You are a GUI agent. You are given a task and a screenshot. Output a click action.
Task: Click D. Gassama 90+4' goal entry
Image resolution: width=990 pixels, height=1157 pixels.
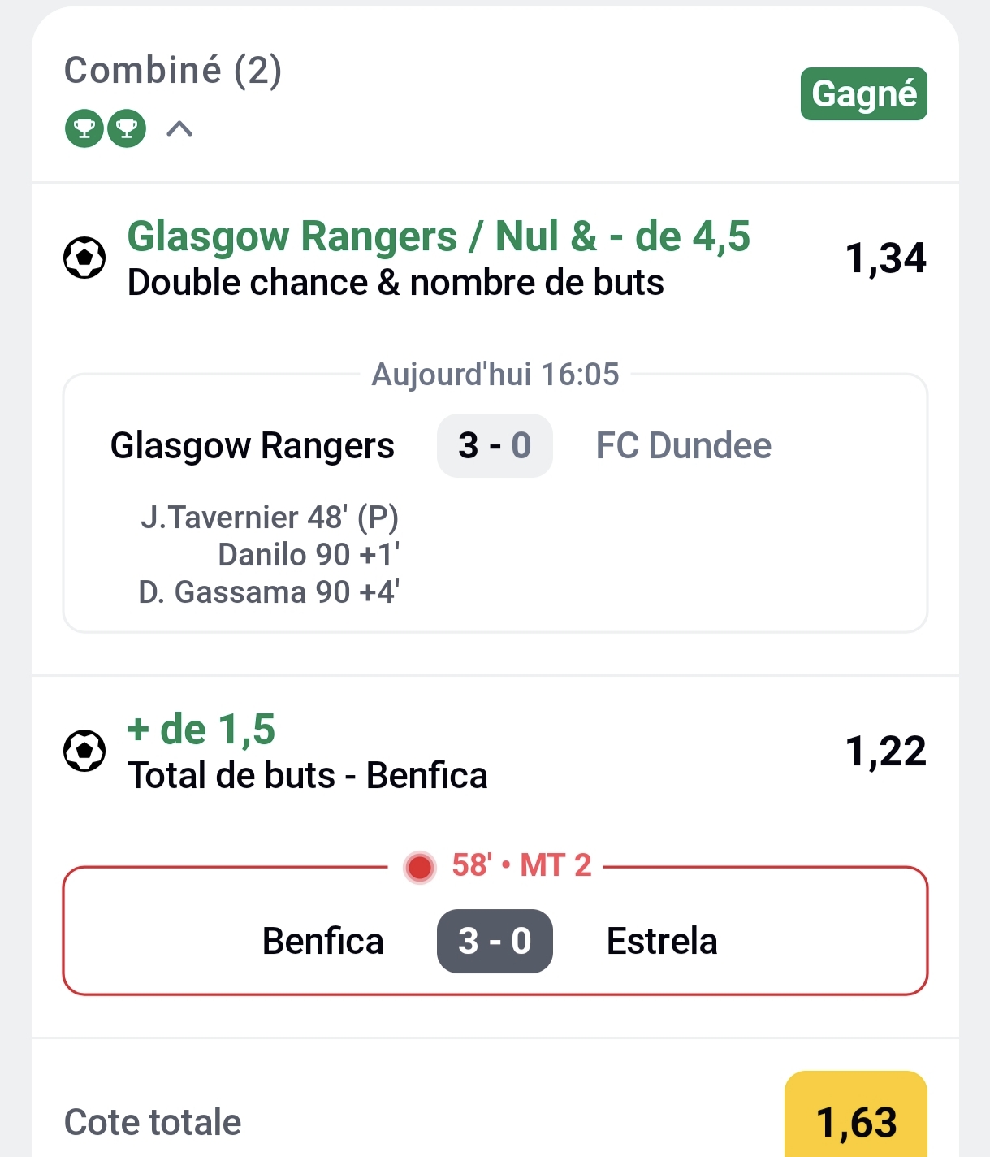pyautogui.click(x=269, y=592)
